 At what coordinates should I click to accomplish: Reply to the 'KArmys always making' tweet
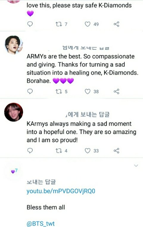[30, 150]
